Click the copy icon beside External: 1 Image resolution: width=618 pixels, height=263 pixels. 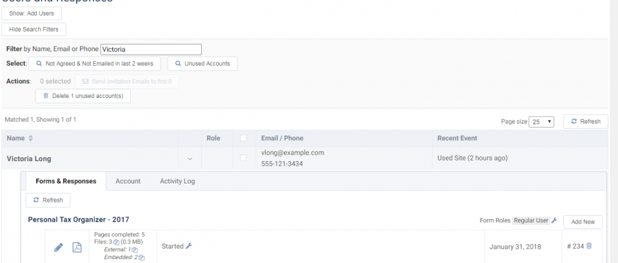pyautogui.click(x=135, y=250)
